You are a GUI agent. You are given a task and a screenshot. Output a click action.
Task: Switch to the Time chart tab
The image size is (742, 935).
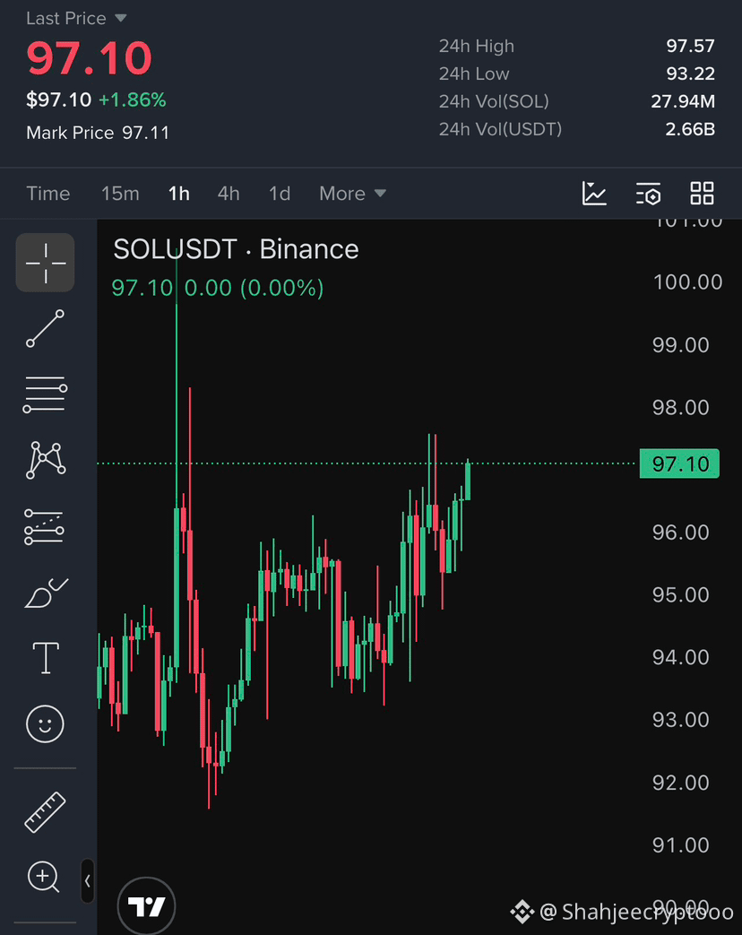[x=48, y=194]
